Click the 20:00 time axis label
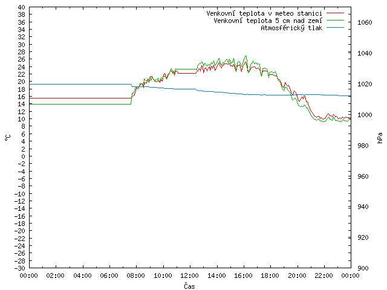 (297, 275)
